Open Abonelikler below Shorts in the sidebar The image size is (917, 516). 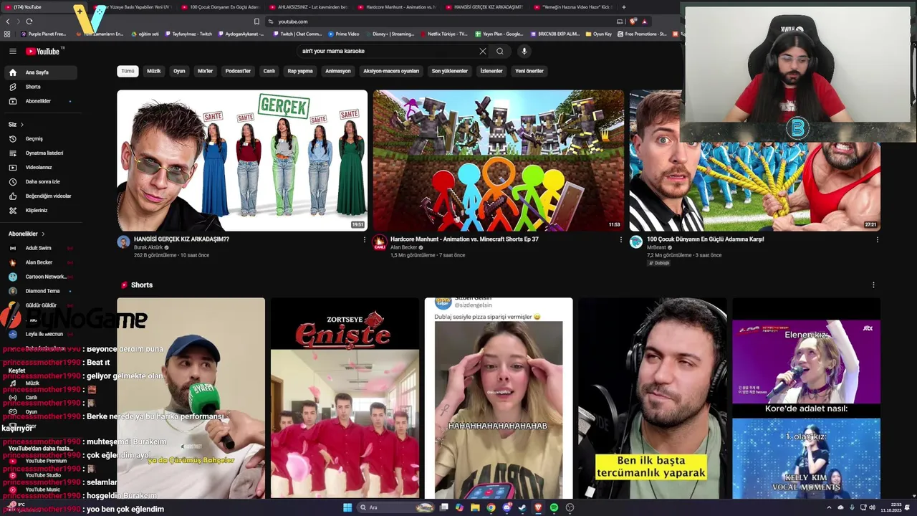click(40, 101)
